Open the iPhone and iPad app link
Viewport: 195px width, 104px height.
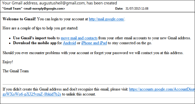(x=94, y=43)
